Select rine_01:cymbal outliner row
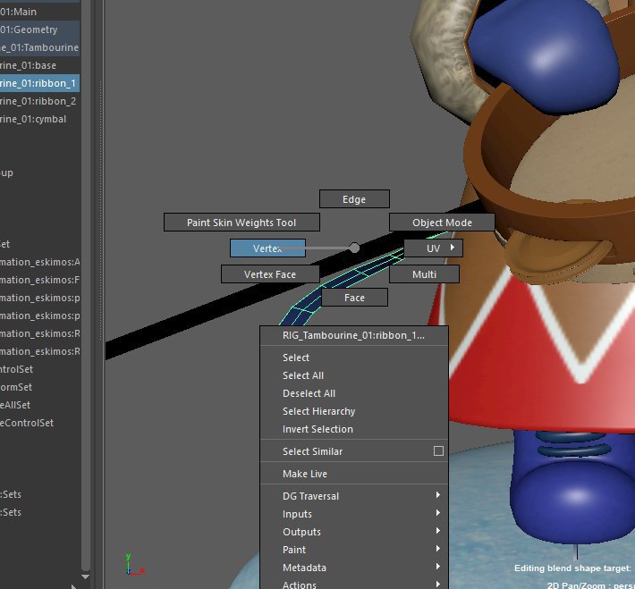 39,119
